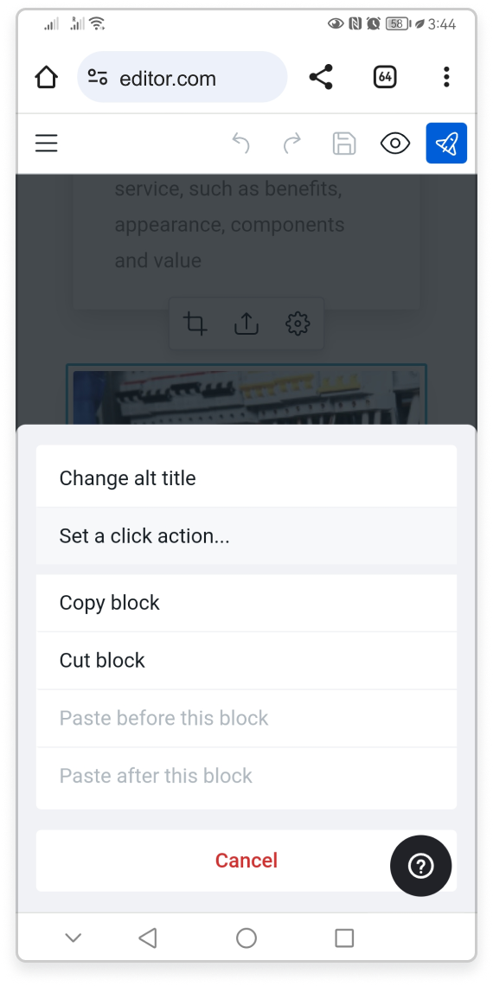Select Change alt title
This screenshot has width=493, height=986.
(x=246, y=478)
